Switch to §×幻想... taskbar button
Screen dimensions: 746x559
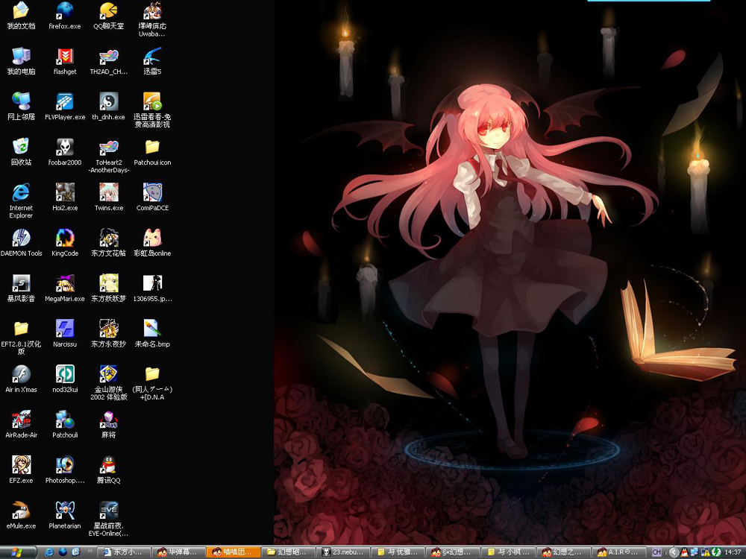click(453, 552)
